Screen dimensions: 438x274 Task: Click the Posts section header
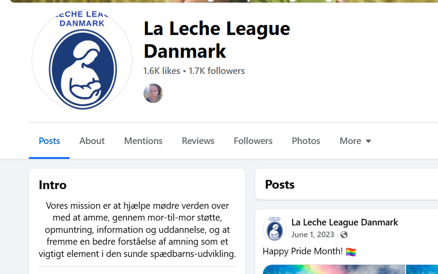(x=280, y=185)
